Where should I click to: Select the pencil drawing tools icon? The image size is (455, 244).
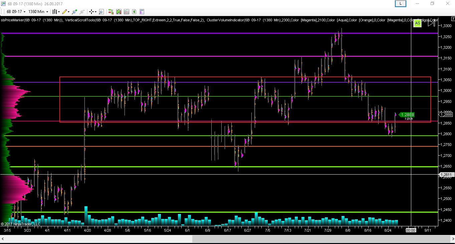64,12
